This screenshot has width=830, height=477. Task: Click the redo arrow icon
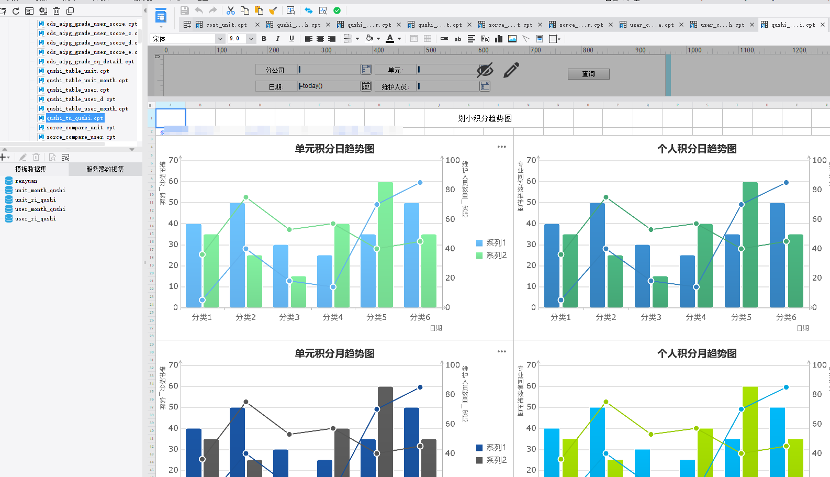click(x=212, y=10)
